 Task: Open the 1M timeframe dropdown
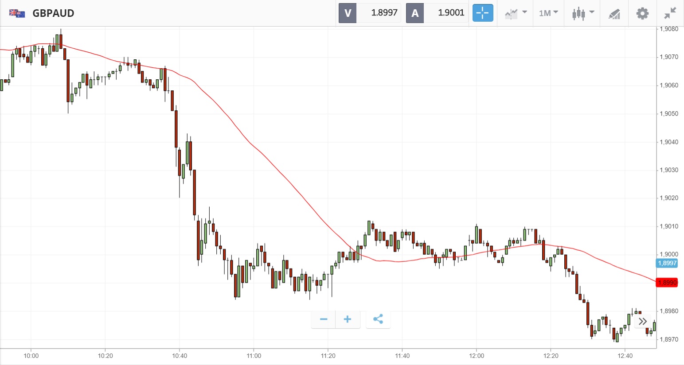(x=548, y=13)
